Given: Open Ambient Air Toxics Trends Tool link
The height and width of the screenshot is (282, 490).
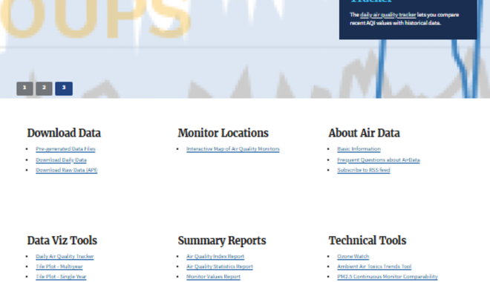Looking at the screenshot, I should [x=374, y=266].
